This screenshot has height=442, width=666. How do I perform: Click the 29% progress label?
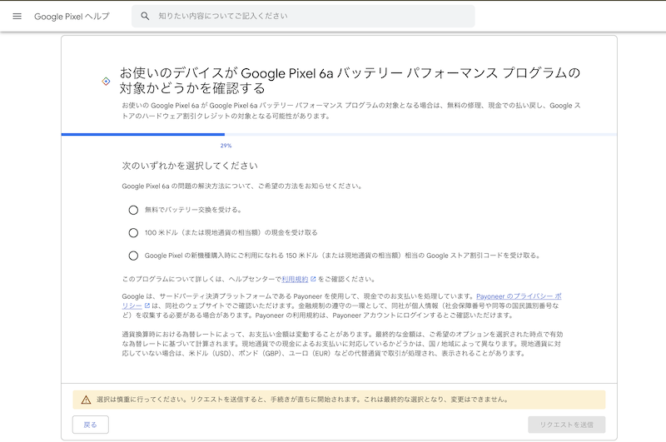coord(226,146)
